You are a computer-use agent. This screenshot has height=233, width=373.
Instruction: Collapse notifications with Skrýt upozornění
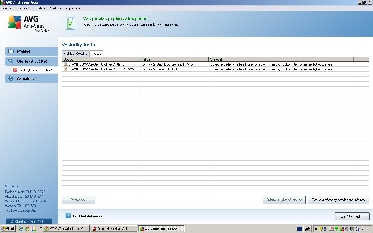pos(29,222)
